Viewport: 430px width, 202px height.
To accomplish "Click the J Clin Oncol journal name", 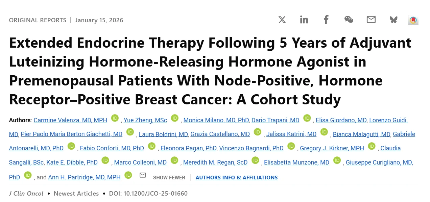I will [26, 194].
